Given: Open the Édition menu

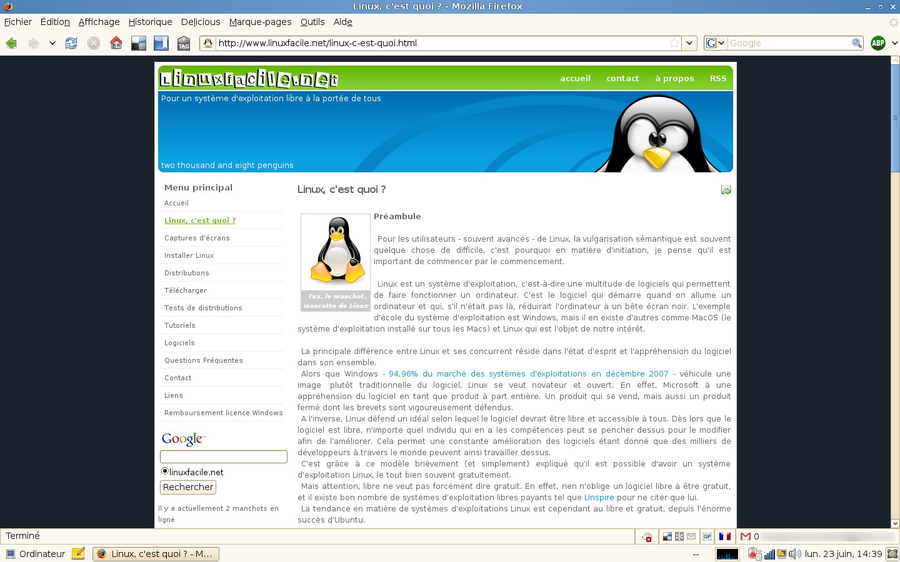Looking at the screenshot, I should click(x=55, y=22).
